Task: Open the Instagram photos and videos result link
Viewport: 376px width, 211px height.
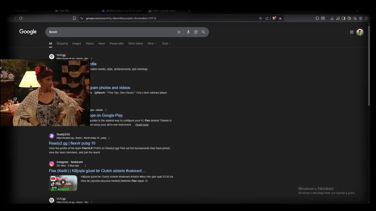Action: 110,88
